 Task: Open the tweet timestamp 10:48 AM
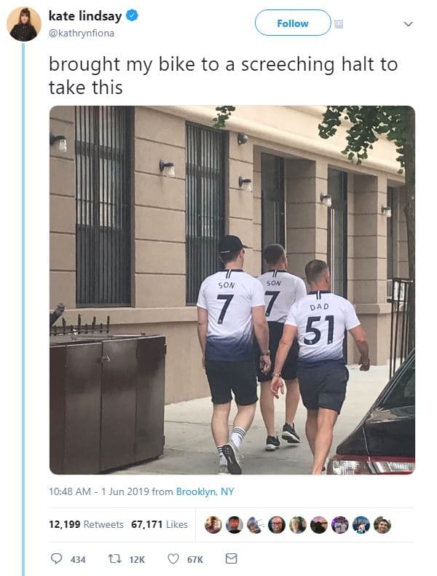pos(70,491)
